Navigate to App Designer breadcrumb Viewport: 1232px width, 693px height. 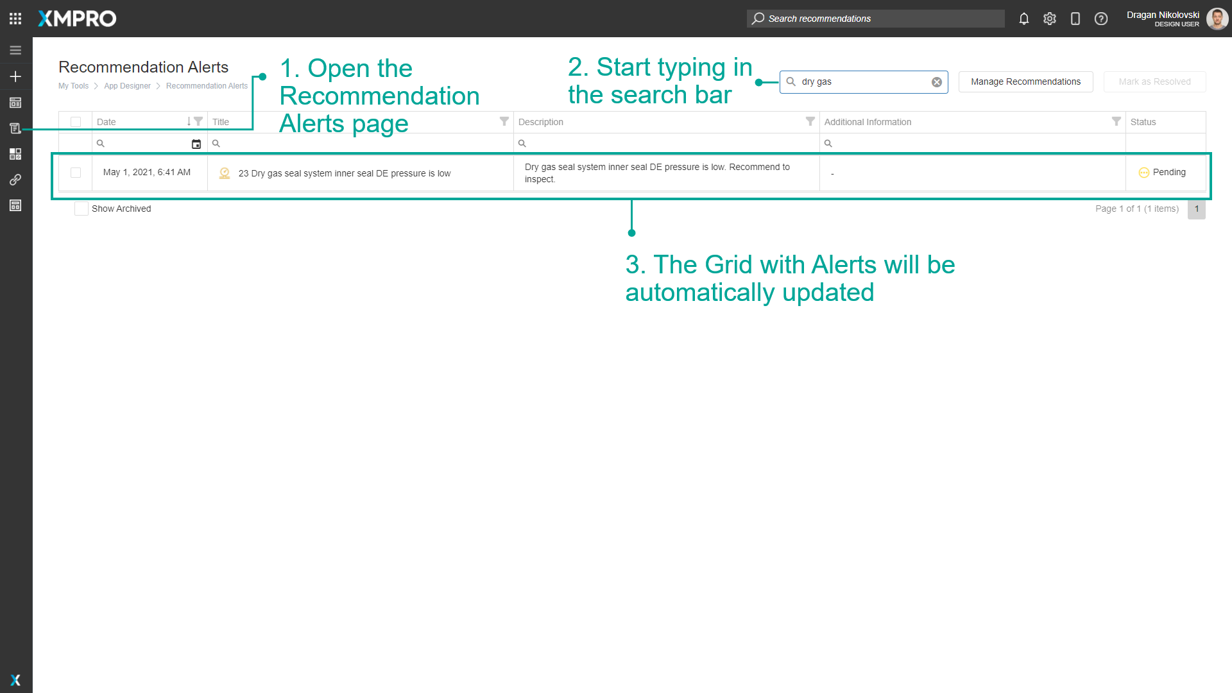coord(127,86)
